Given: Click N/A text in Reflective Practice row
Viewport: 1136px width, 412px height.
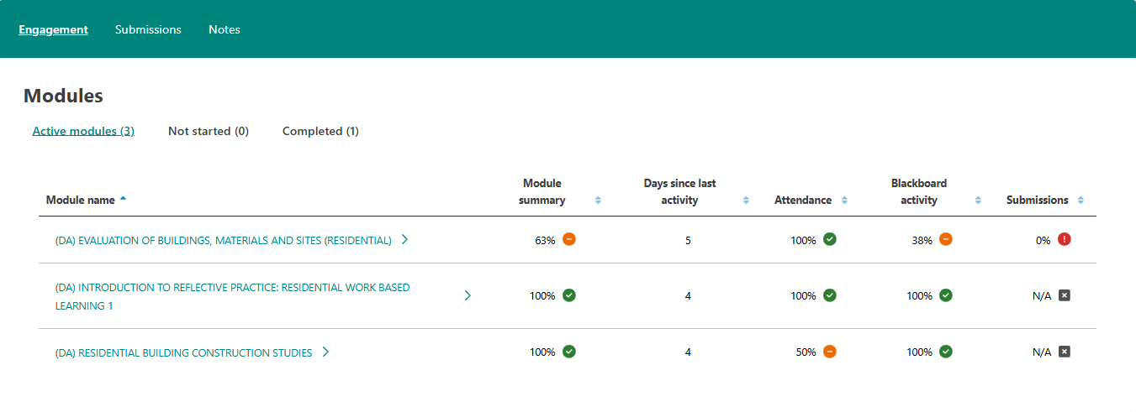Looking at the screenshot, I should 1042,296.
